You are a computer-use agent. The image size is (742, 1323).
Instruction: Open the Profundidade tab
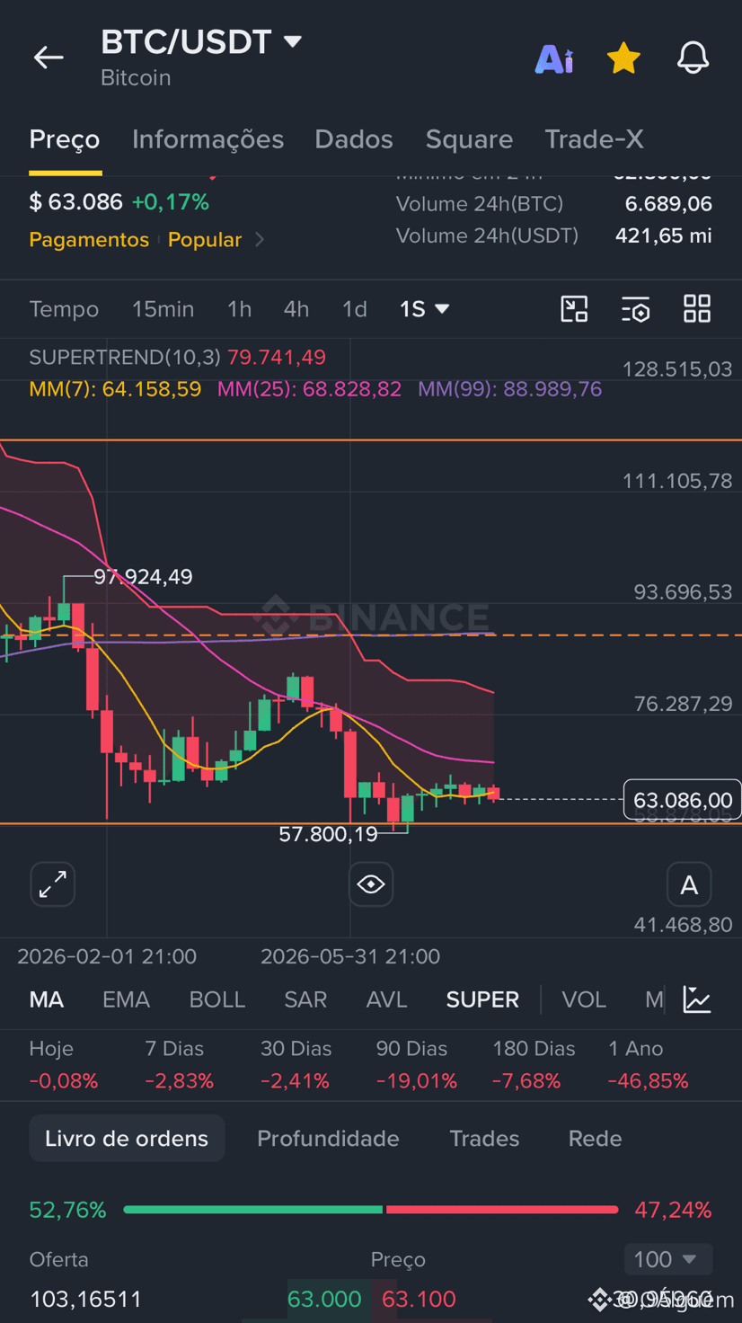coord(328,1139)
